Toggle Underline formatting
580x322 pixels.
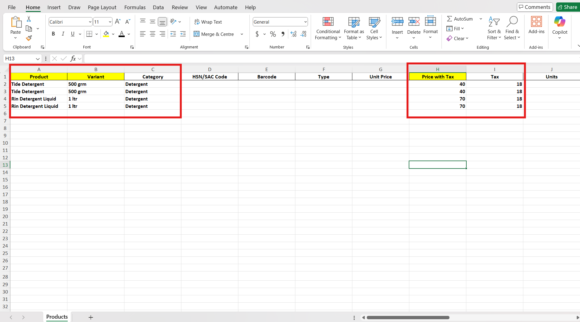tap(73, 34)
